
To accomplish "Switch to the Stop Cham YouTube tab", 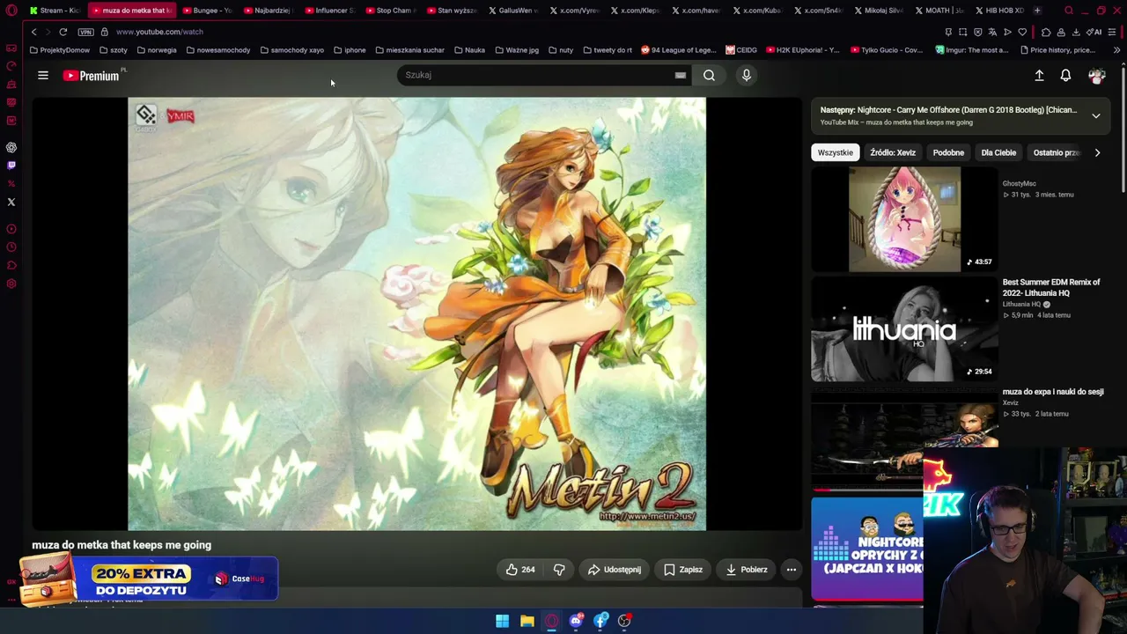I will pos(390,11).
